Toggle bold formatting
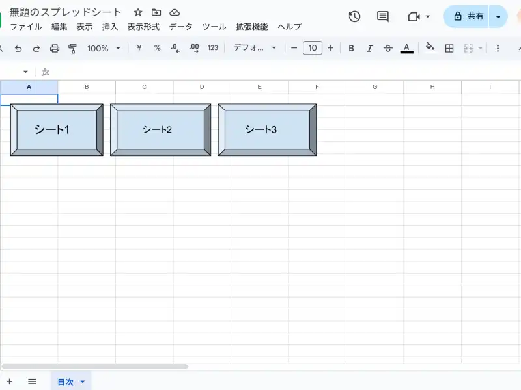Image resolution: width=521 pixels, height=390 pixels. 351,48
